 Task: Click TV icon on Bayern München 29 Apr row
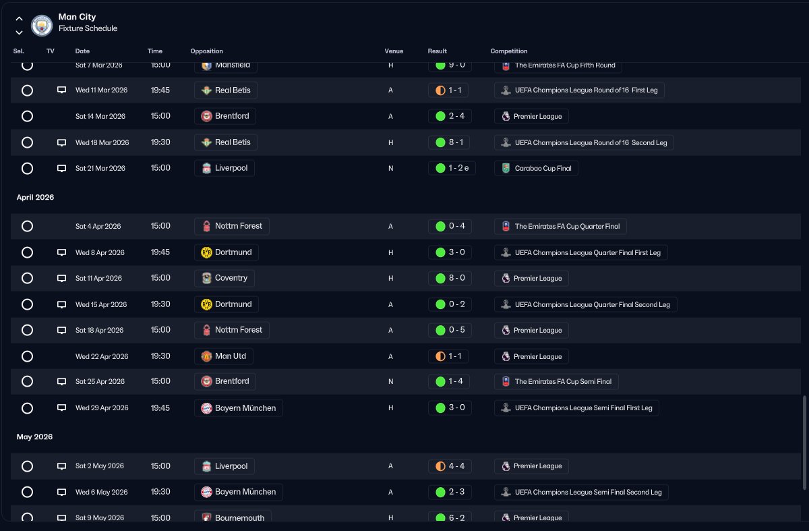(x=61, y=408)
